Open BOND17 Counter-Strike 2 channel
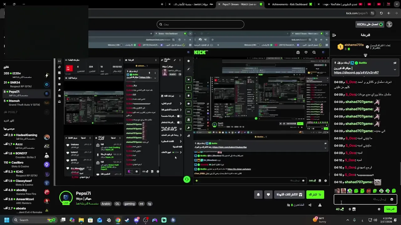Image resolution: width=401 pixels, height=225 pixels. click(27, 155)
